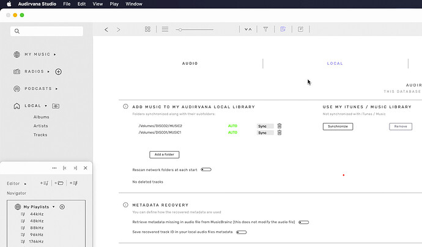Toggle the playlist panel icon in toolbar
This screenshot has height=247, width=422.
(283, 29)
